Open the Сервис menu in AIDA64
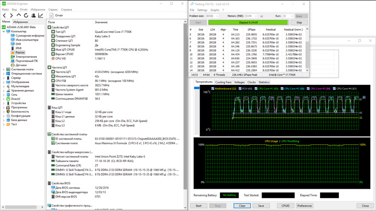 (53, 9)
